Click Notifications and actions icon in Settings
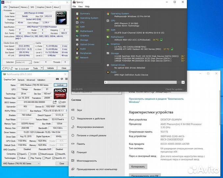Screen dimensions: 223x178 (x=73, y=118)
